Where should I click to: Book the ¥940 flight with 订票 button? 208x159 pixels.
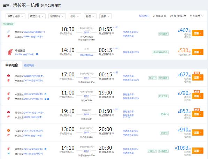pos(198,132)
